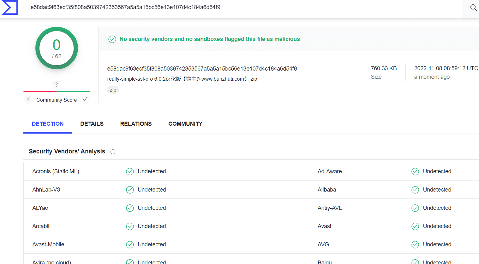The width and height of the screenshot is (479, 264).
Task: Open the COMMUNITY tab
Action: (185, 124)
